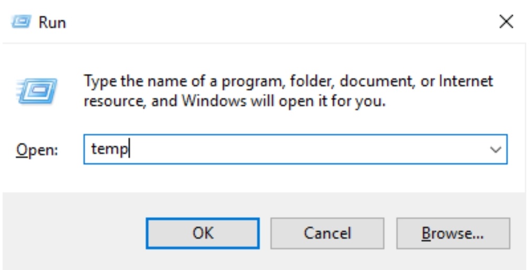The image size is (531, 270).
Task: Confirm by clicking the OK button
Action: point(203,233)
